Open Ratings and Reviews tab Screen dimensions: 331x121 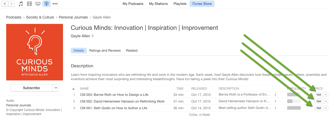105,51
